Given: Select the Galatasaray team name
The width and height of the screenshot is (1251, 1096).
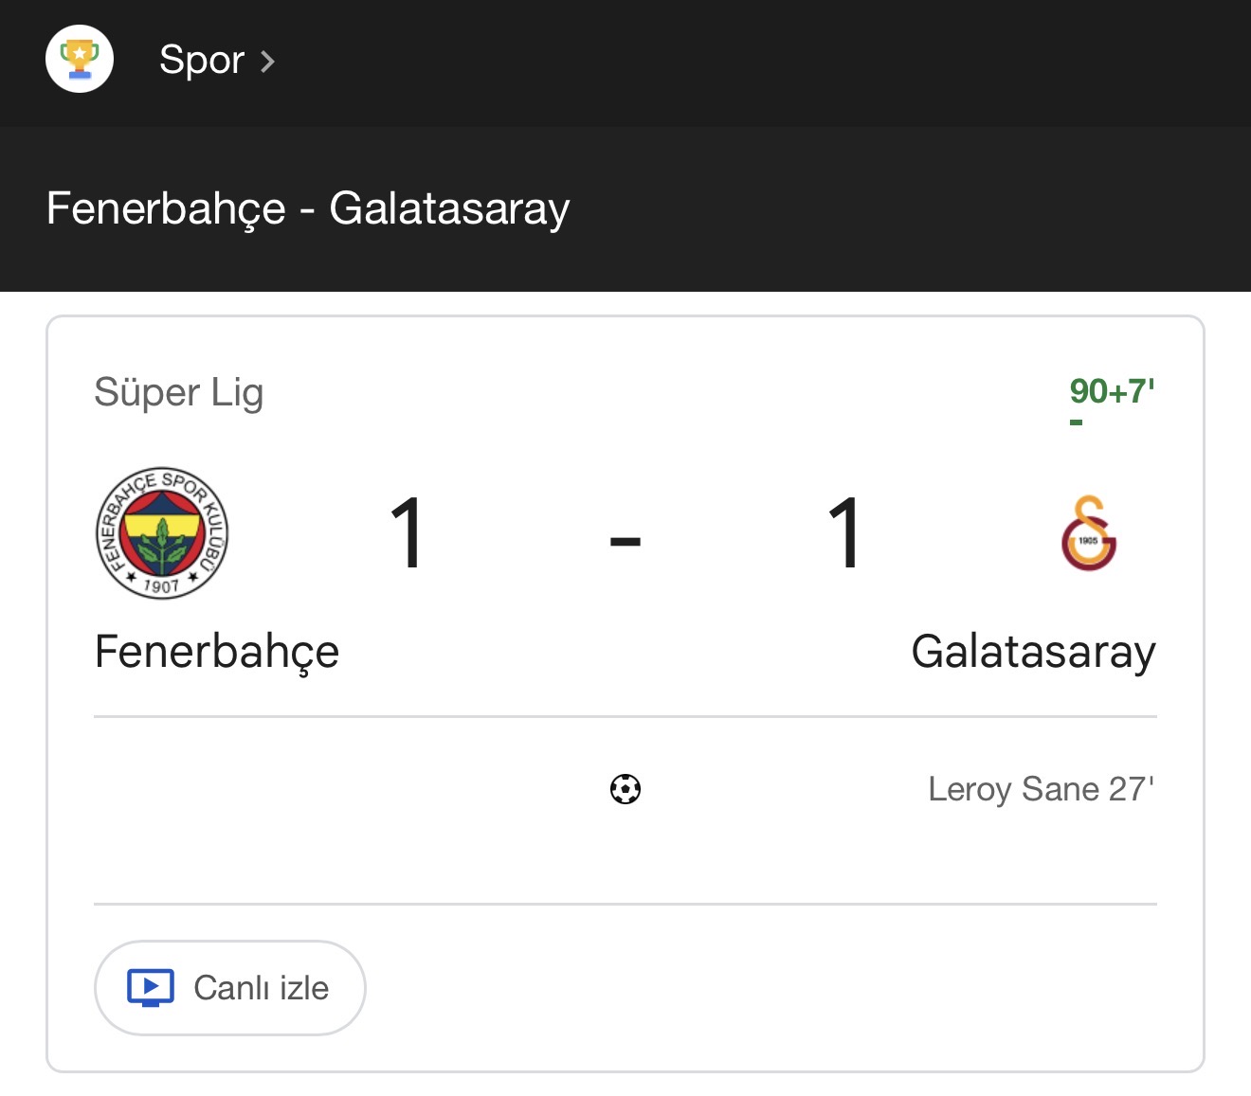Looking at the screenshot, I should pos(1033,652).
